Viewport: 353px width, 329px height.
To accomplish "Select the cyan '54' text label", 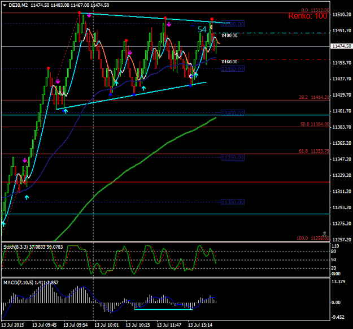I will 202,29.
